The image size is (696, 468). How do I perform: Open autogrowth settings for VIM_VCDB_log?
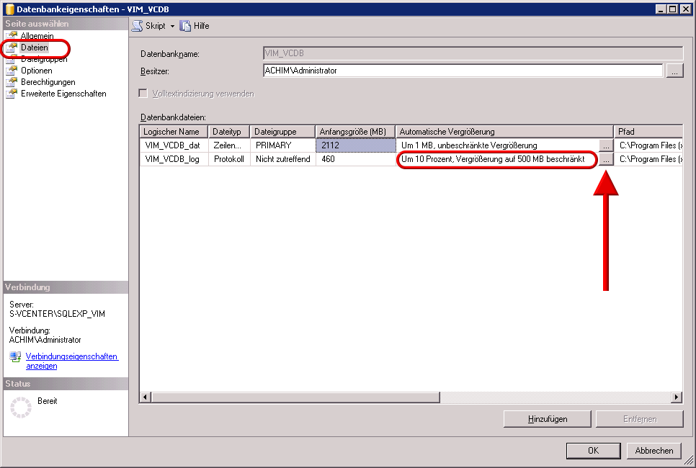(606, 160)
